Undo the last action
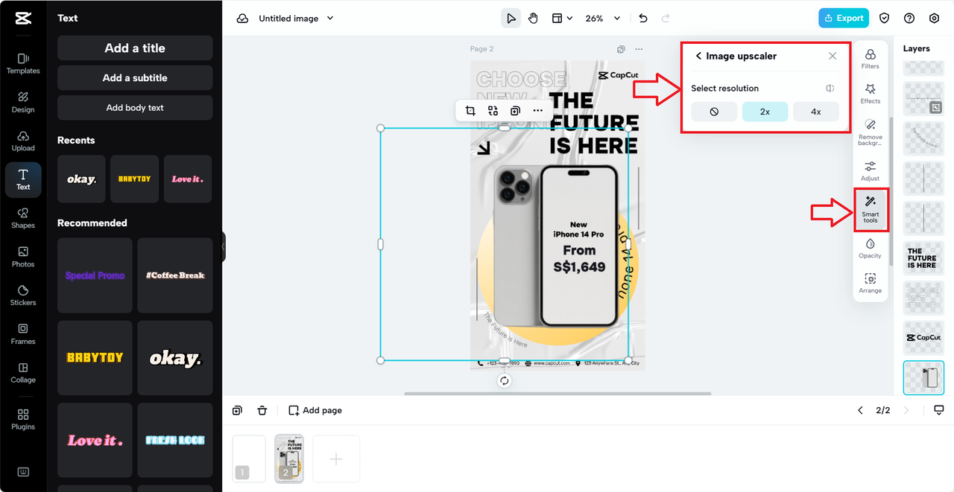This screenshot has height=492, width=954. [x=643, y=18]
